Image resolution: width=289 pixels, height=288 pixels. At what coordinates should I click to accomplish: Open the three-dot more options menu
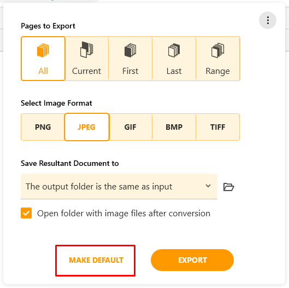point(268,20)
